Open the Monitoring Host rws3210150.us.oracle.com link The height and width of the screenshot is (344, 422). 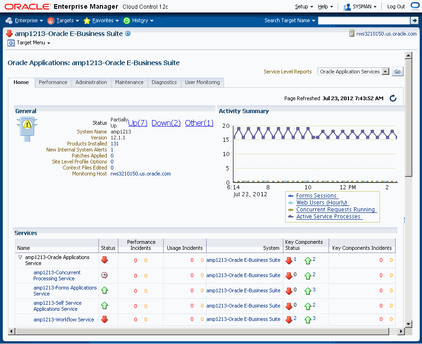[x=141, y=174]
